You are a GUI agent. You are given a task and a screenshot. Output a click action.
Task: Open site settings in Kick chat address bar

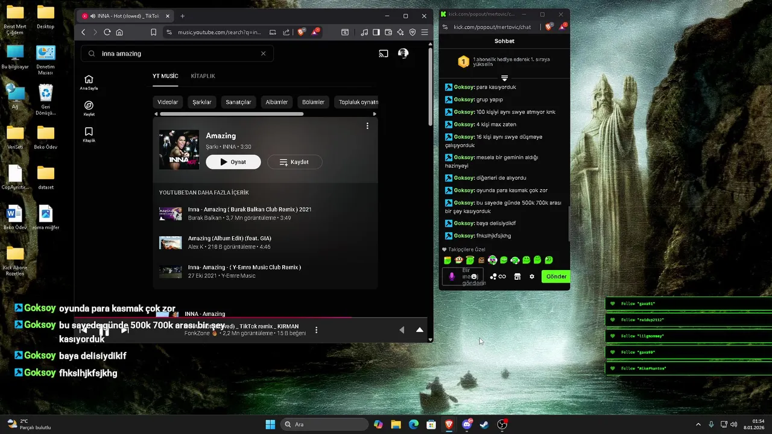pos(445,27)
